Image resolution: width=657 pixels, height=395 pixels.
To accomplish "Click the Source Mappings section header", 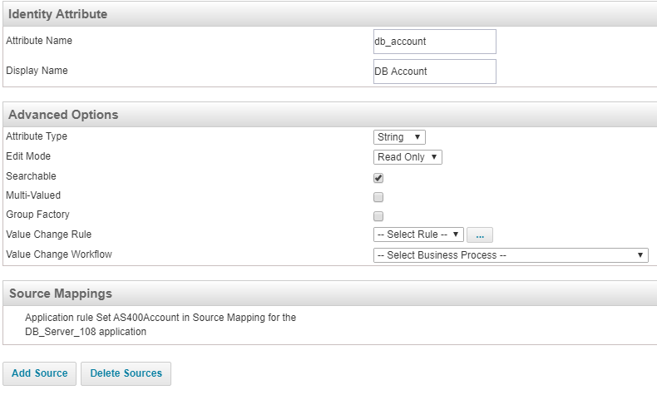I will [x=61, y=294].
